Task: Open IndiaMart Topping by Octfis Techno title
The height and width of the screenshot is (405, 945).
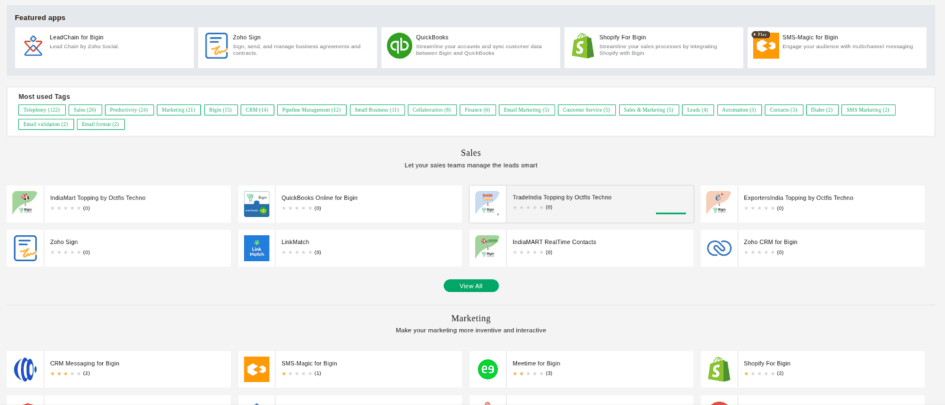Action: tap(97, 198)
